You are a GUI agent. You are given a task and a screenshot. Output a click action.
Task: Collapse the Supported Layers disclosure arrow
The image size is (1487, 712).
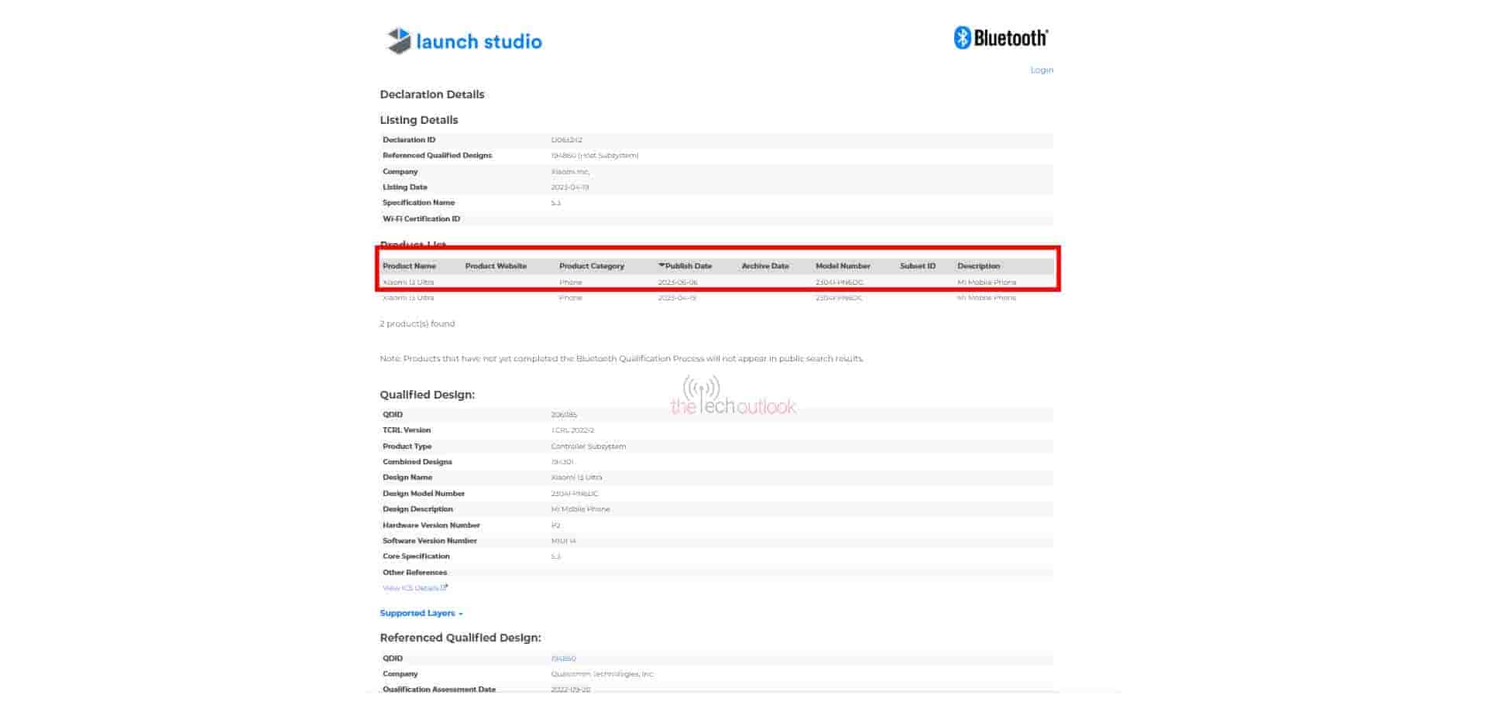460,613
